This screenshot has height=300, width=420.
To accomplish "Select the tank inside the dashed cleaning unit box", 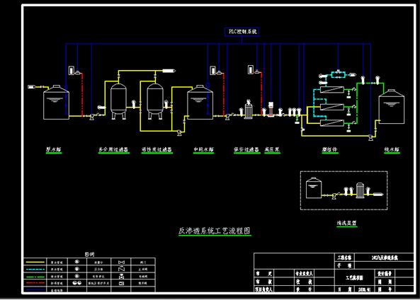I will point(314,188).
